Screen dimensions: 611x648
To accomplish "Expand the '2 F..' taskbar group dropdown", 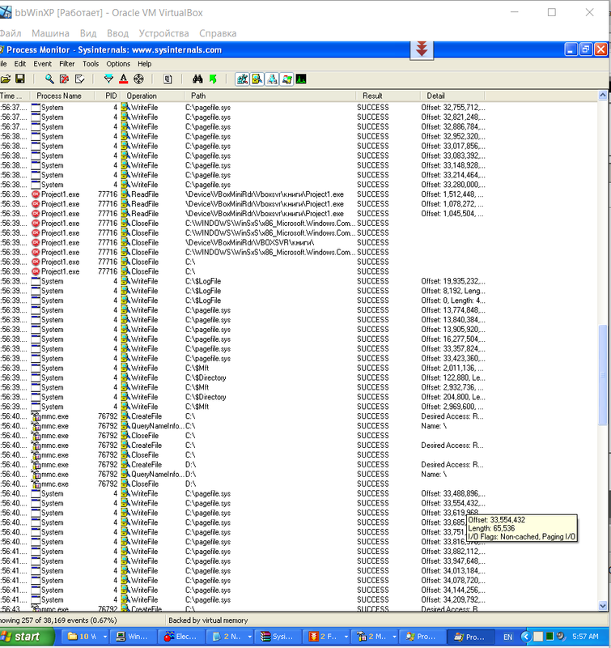I will [346, 637].
